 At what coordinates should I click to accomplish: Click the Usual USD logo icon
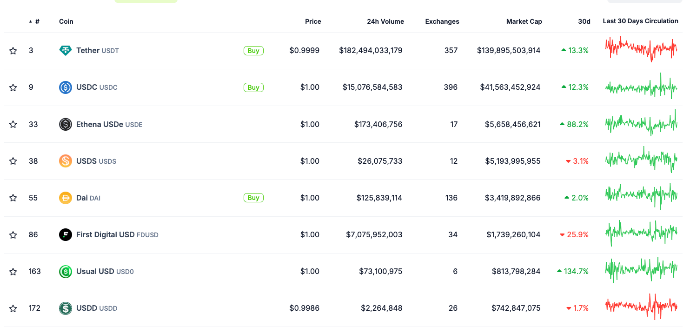click(66, 271)
